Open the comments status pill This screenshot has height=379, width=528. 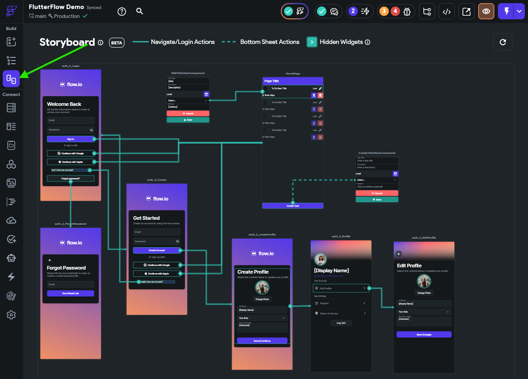tap(328, 11)
